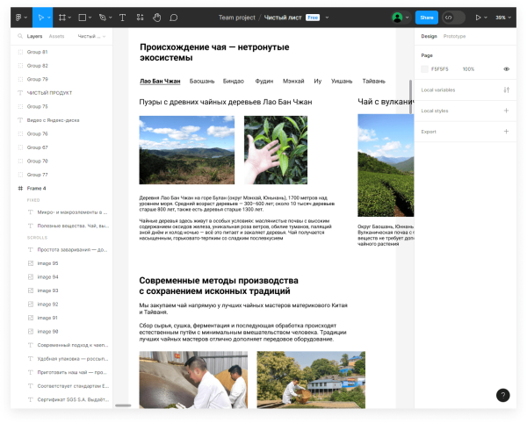527x423 pixels.
Task: Select the Comment tool
Action: click(174, 17)
